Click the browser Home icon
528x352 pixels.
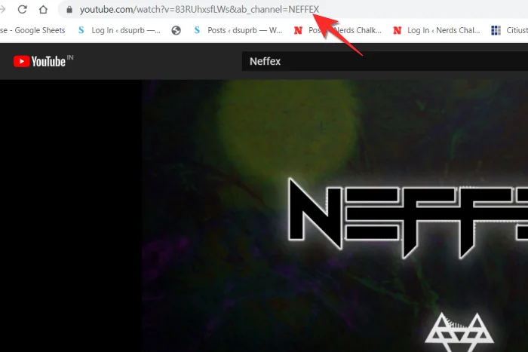click(x=45, y=10)
